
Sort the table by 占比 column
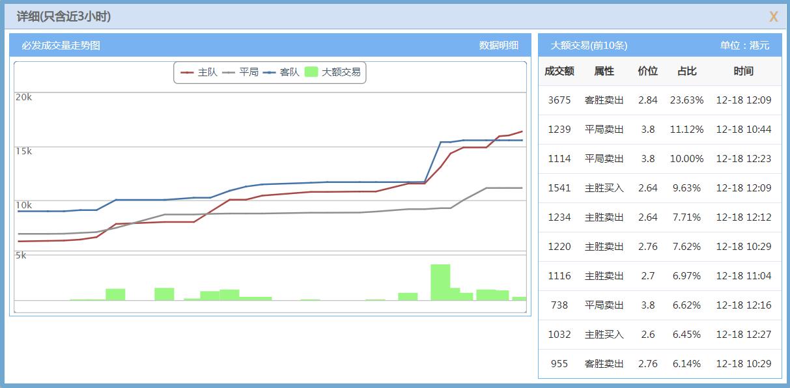[x=687, y=71]
